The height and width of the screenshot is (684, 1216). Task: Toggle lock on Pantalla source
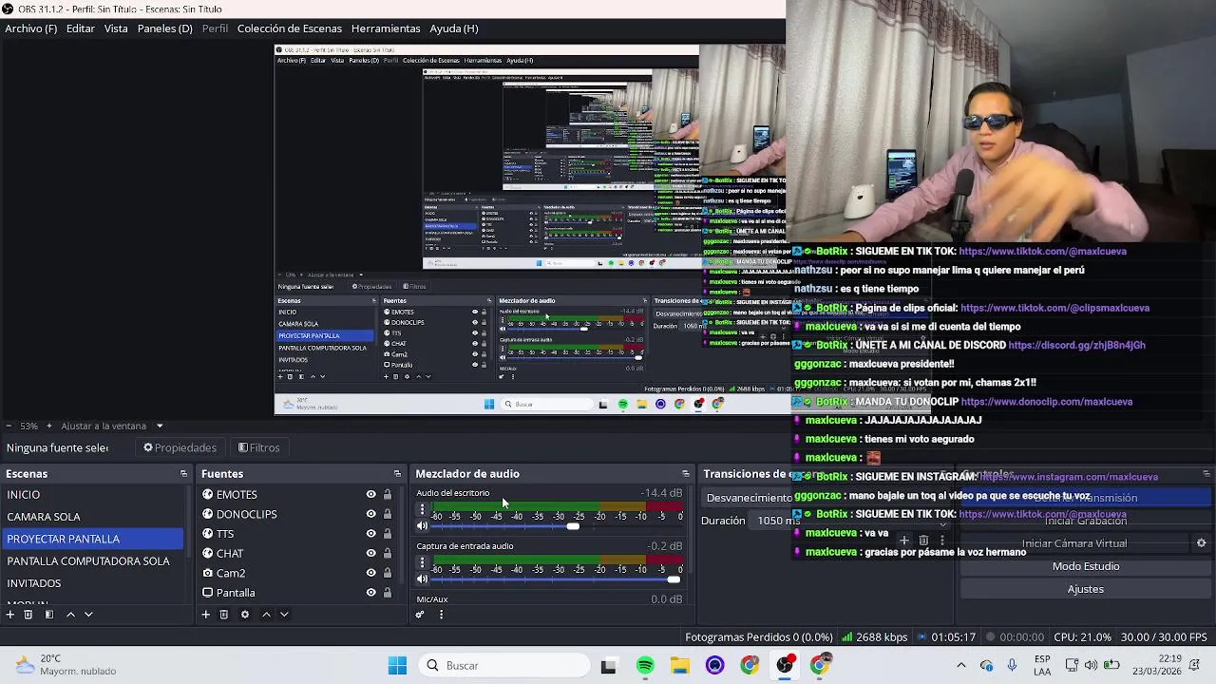[387, 593]
